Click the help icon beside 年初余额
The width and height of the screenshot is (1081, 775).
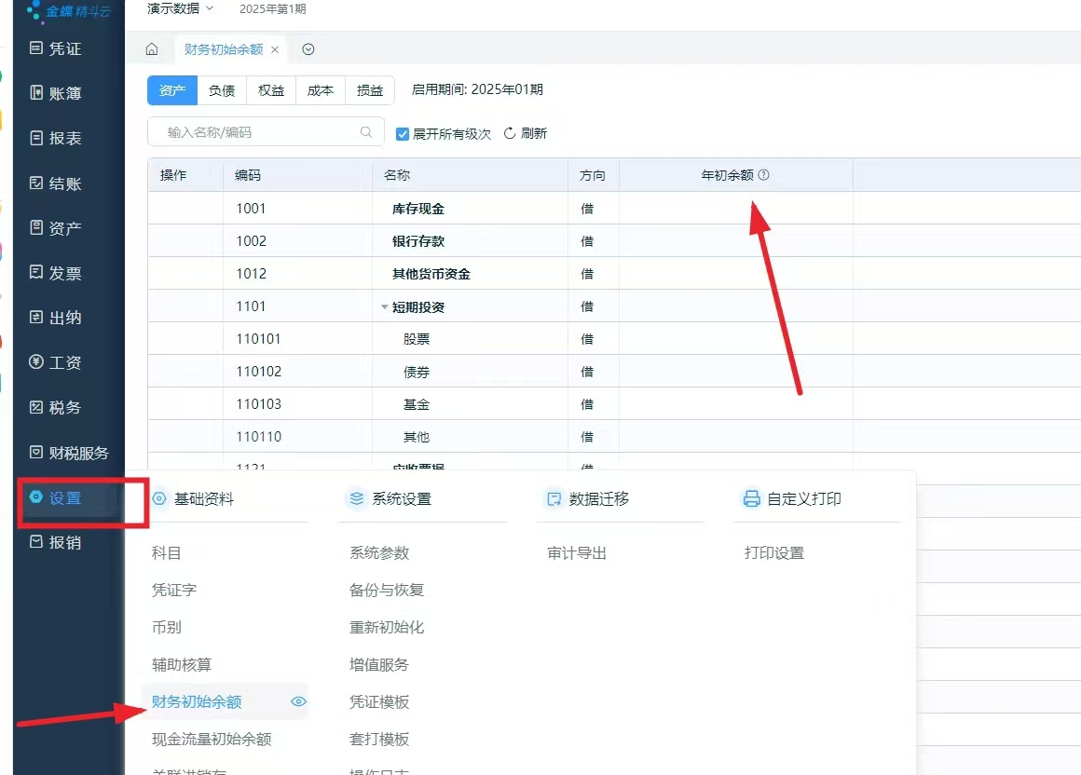(764, 175)
